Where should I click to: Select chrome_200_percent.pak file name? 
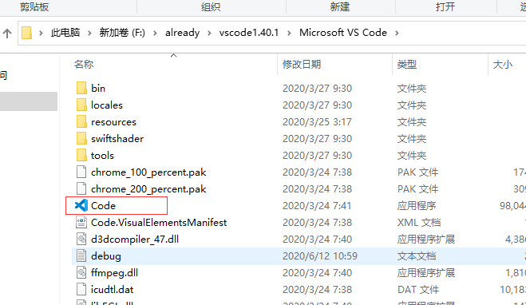click(x=148, y=189)
